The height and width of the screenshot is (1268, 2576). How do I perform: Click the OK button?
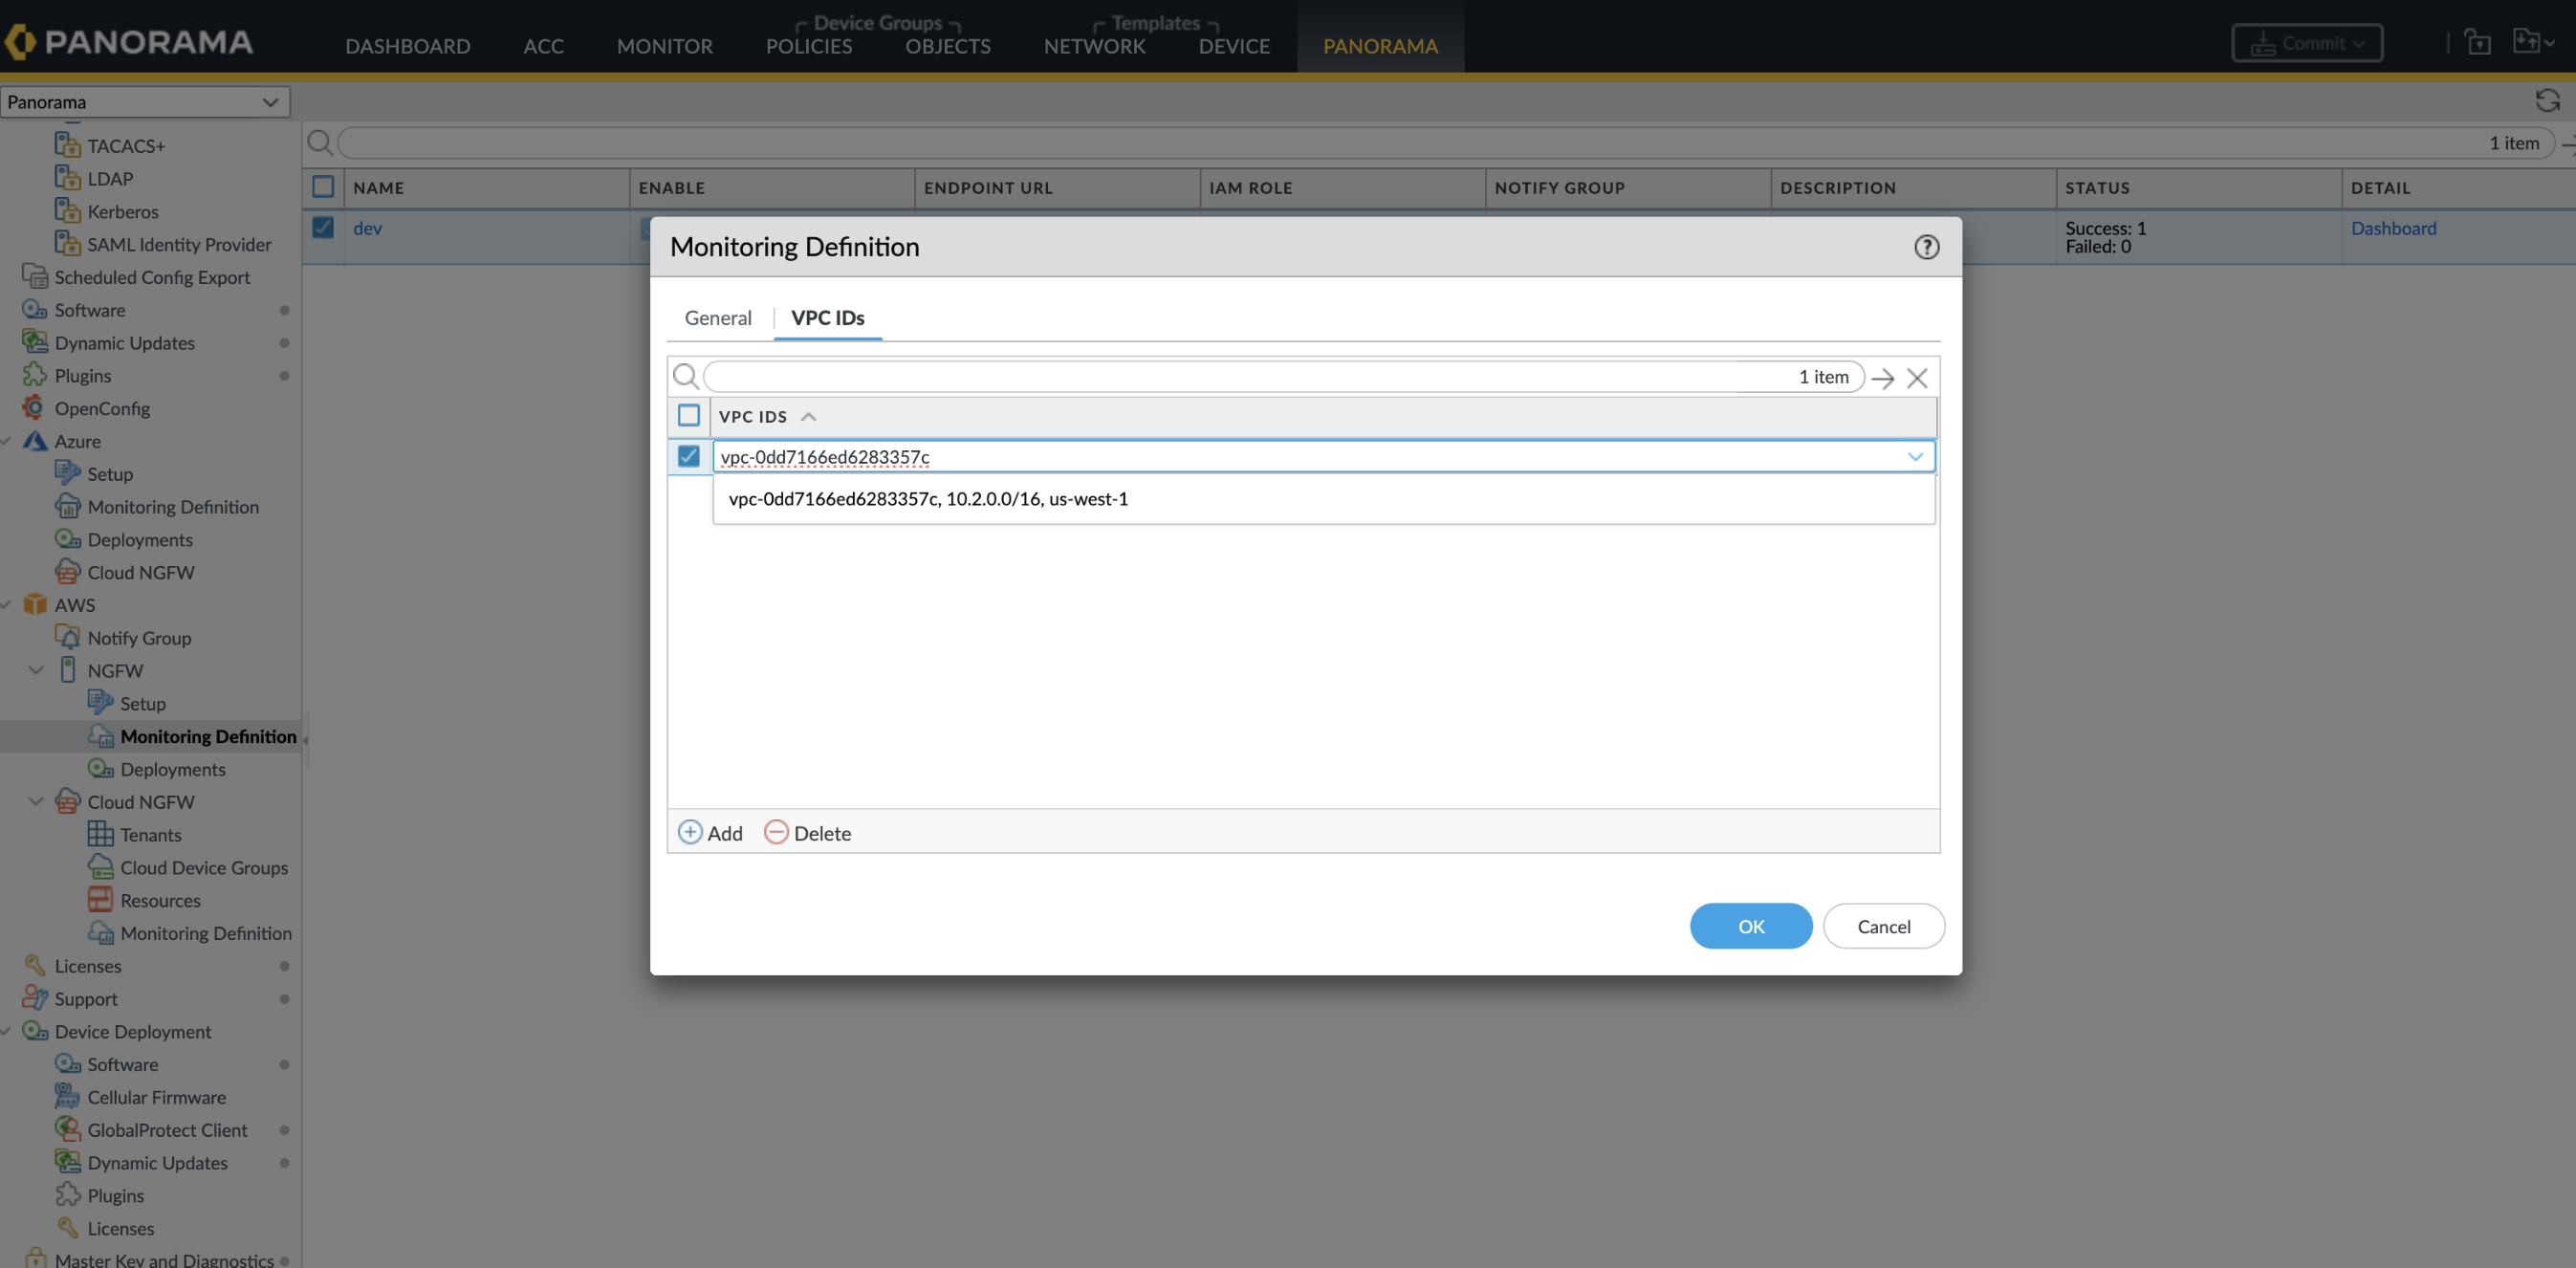(x=1750, y=926)
